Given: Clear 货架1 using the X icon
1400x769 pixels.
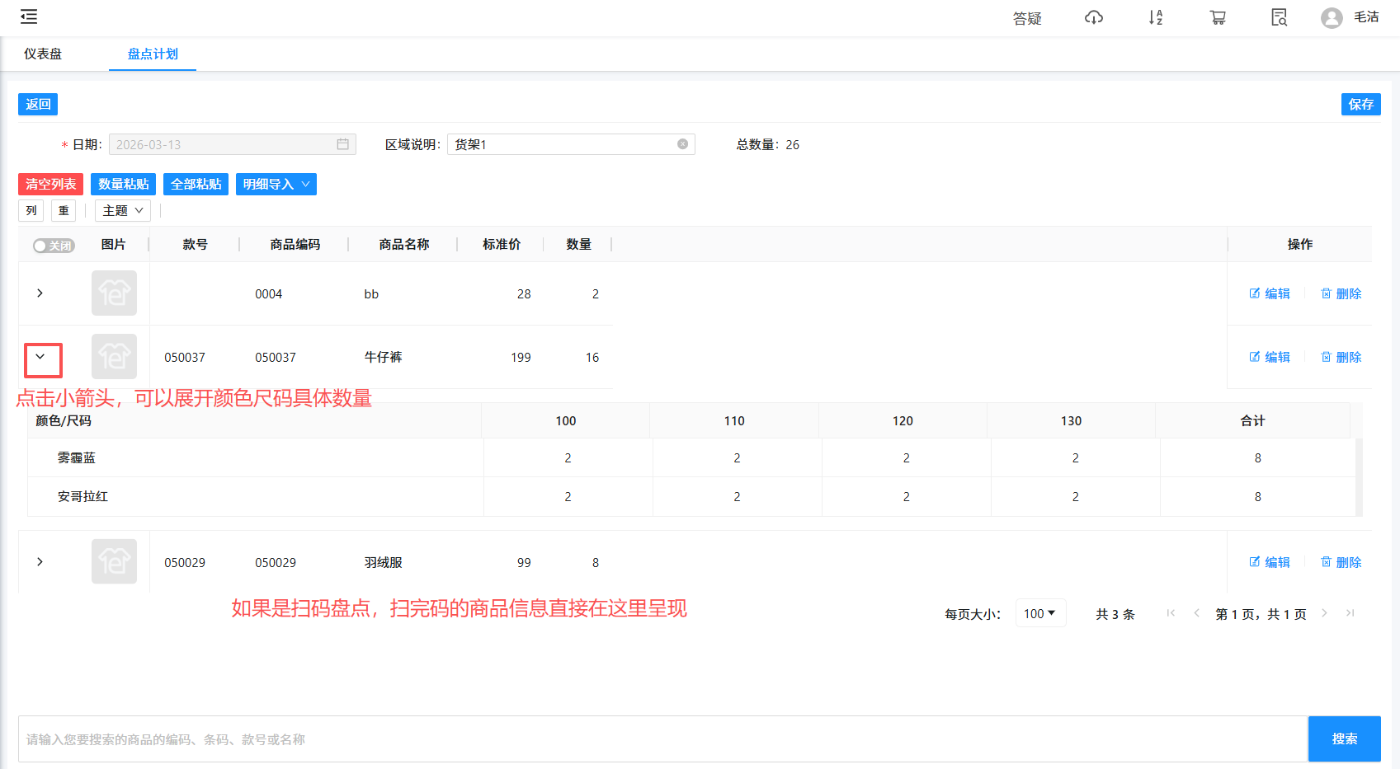Looking at the screenshot, I should coord(682,143).
